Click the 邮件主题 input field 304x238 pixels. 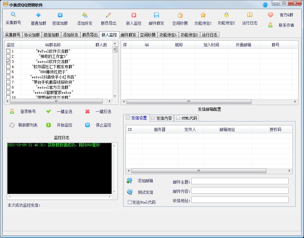[x=240, y=181]
